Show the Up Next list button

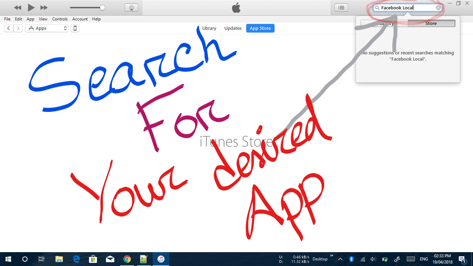click(x=341, y=8)
